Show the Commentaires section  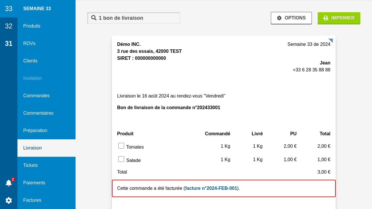[x=38, y=113]
